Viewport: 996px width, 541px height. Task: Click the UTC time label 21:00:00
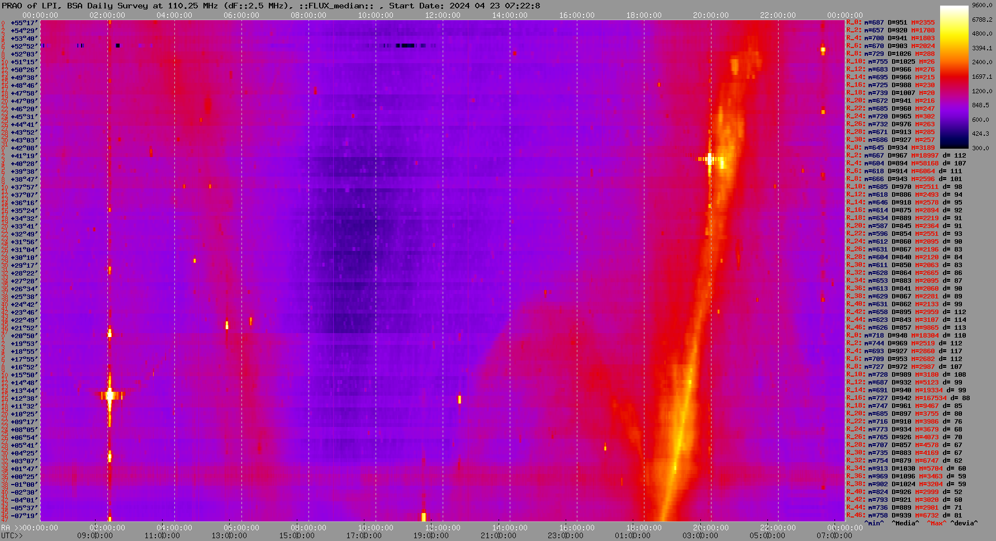point(498,535)
